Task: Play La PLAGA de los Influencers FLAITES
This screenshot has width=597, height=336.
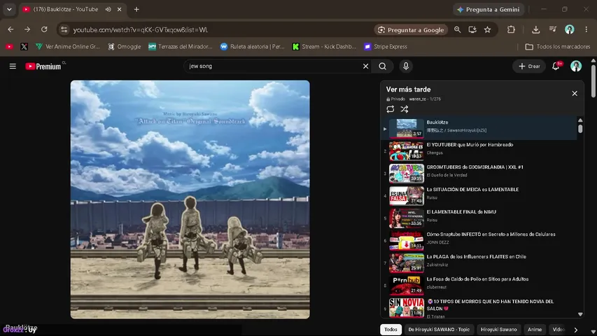Action: point(479,263)
